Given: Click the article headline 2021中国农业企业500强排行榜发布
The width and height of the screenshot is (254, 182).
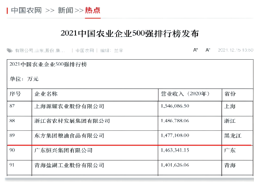Looking at the screenshot, I should 130,33.
